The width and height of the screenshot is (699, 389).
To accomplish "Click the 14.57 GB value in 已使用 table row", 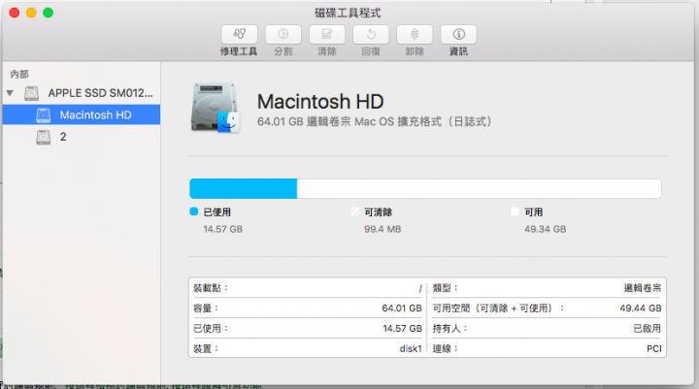I will tap(402, 329).
